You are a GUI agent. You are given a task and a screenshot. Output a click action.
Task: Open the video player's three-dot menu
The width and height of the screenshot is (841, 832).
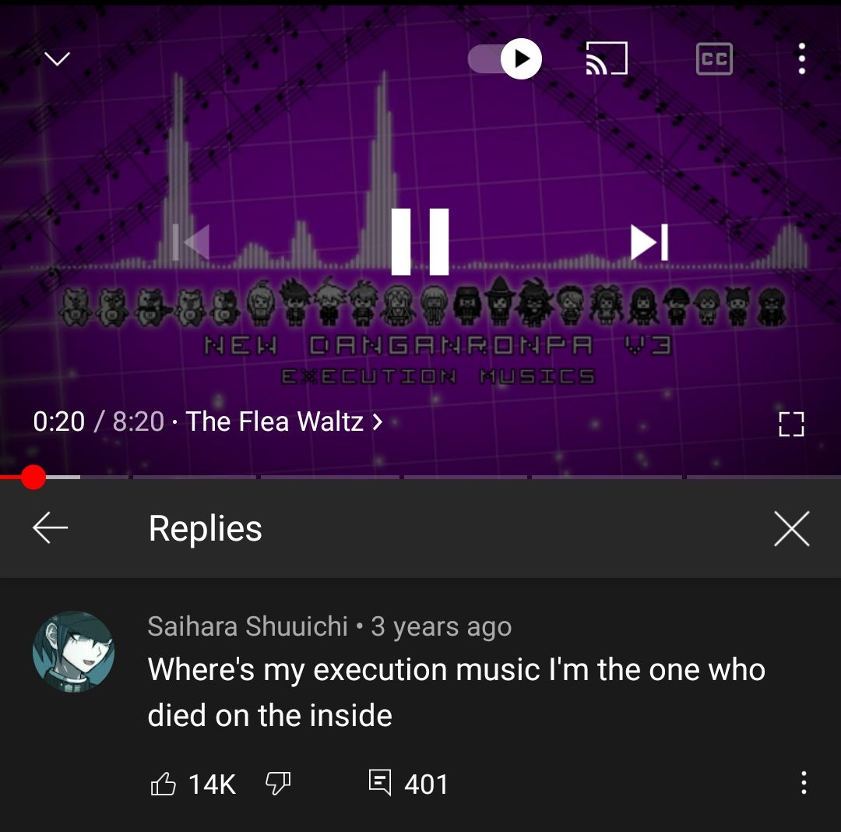coord(801,58)
